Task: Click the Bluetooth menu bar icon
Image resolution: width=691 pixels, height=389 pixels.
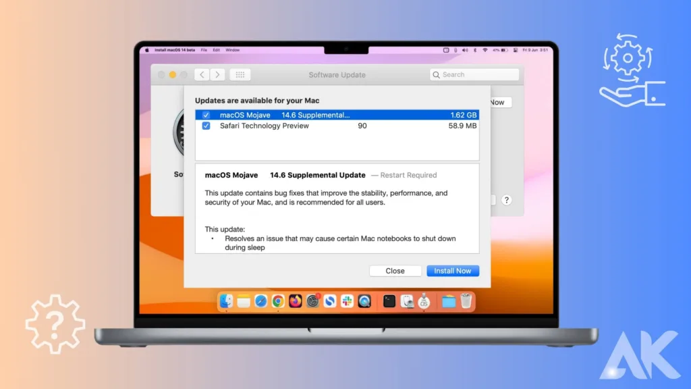Action: pos(475,50)
